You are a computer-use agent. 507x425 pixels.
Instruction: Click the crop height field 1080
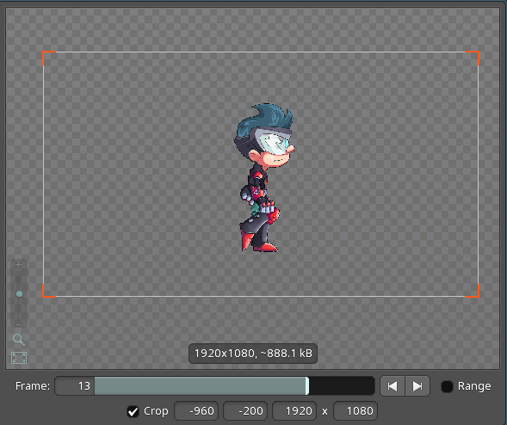pyautogui.click(x=356, y=411)
